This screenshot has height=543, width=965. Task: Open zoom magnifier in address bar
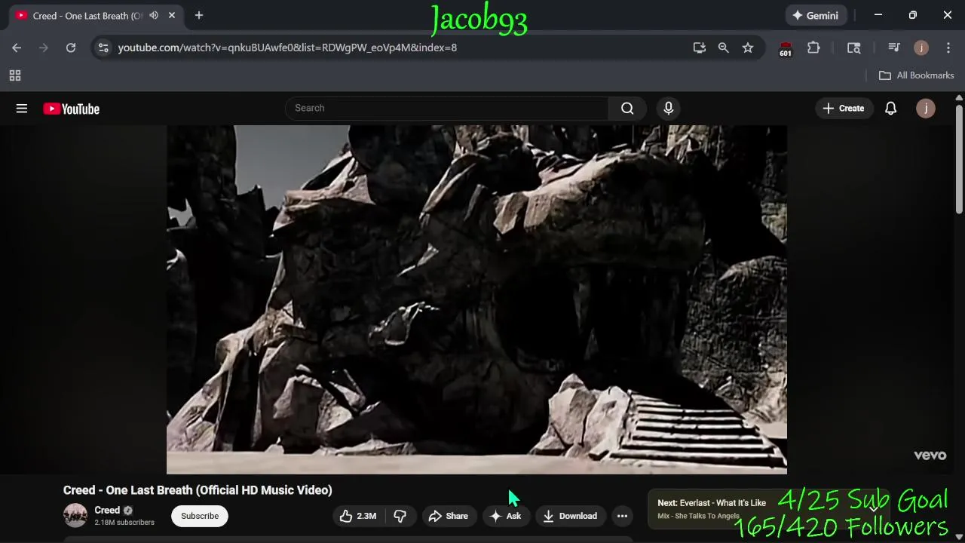(x=724, y=48)
